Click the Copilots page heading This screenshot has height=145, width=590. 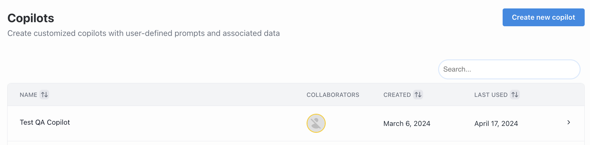(x=31, y=18)
